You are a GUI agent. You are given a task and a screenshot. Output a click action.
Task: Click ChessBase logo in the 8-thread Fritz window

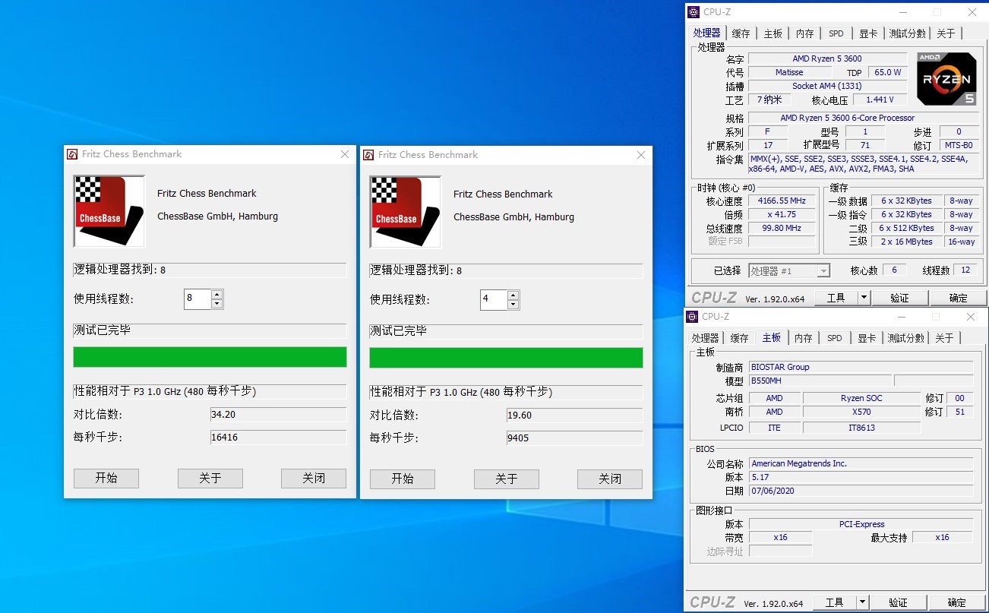[109, 211]
